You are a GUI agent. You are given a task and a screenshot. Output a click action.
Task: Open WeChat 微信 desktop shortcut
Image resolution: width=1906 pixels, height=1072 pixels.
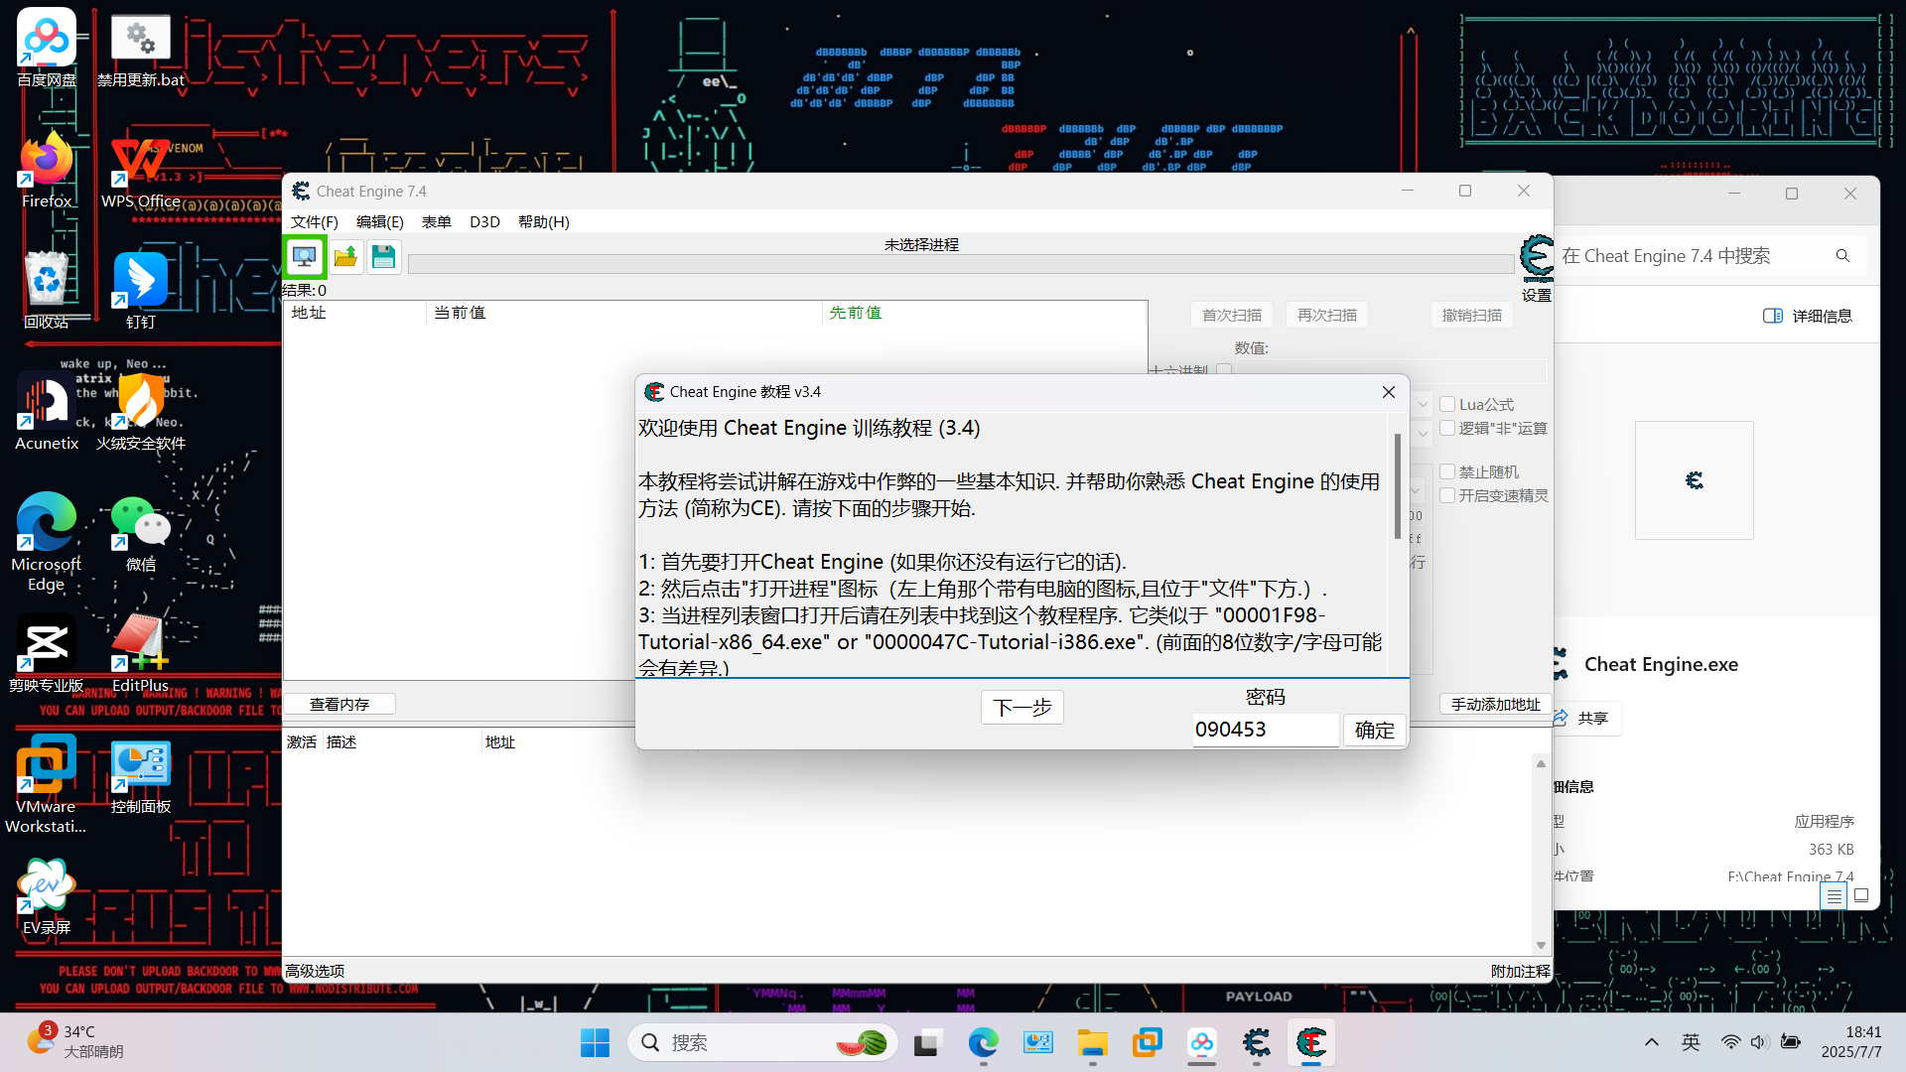141,534
